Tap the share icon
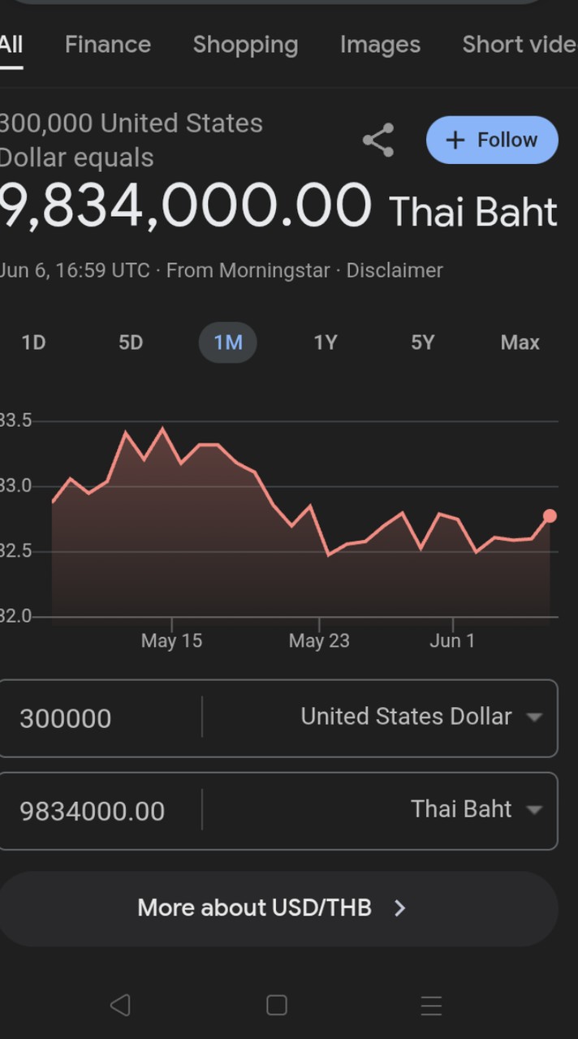Viewport: 578px width, 1039px height. click(x=378, y=140)
